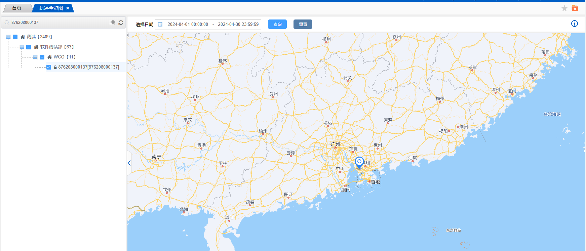Switch to the 首页 tab
The image size is (586, 251).
(16, 8)
